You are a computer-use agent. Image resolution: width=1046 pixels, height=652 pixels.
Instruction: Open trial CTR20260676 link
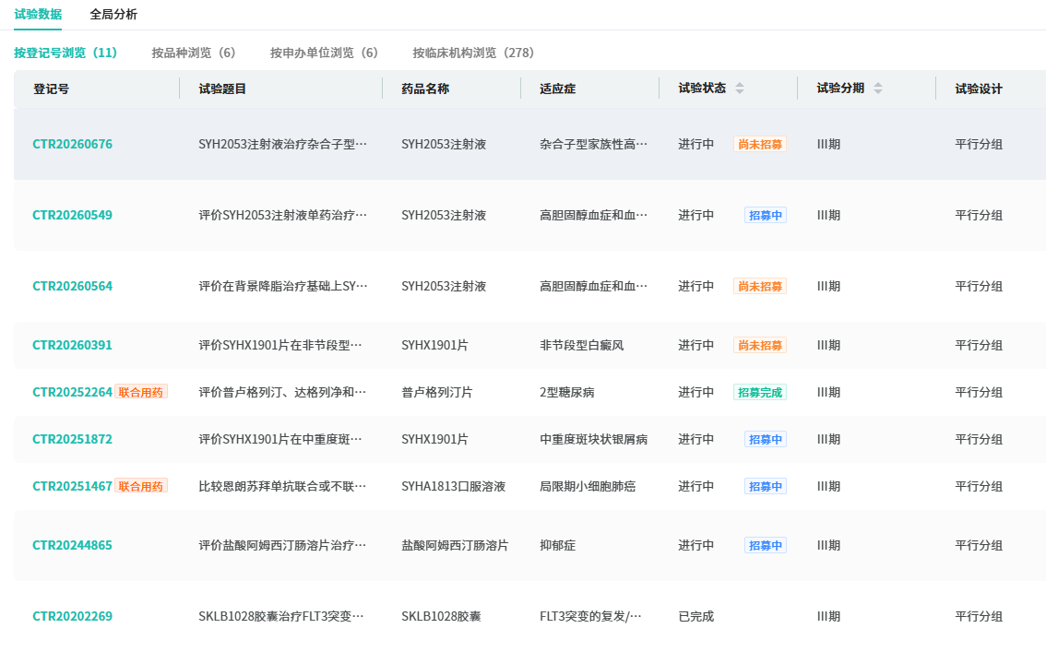pyautogui.click(x=72, y=145)
